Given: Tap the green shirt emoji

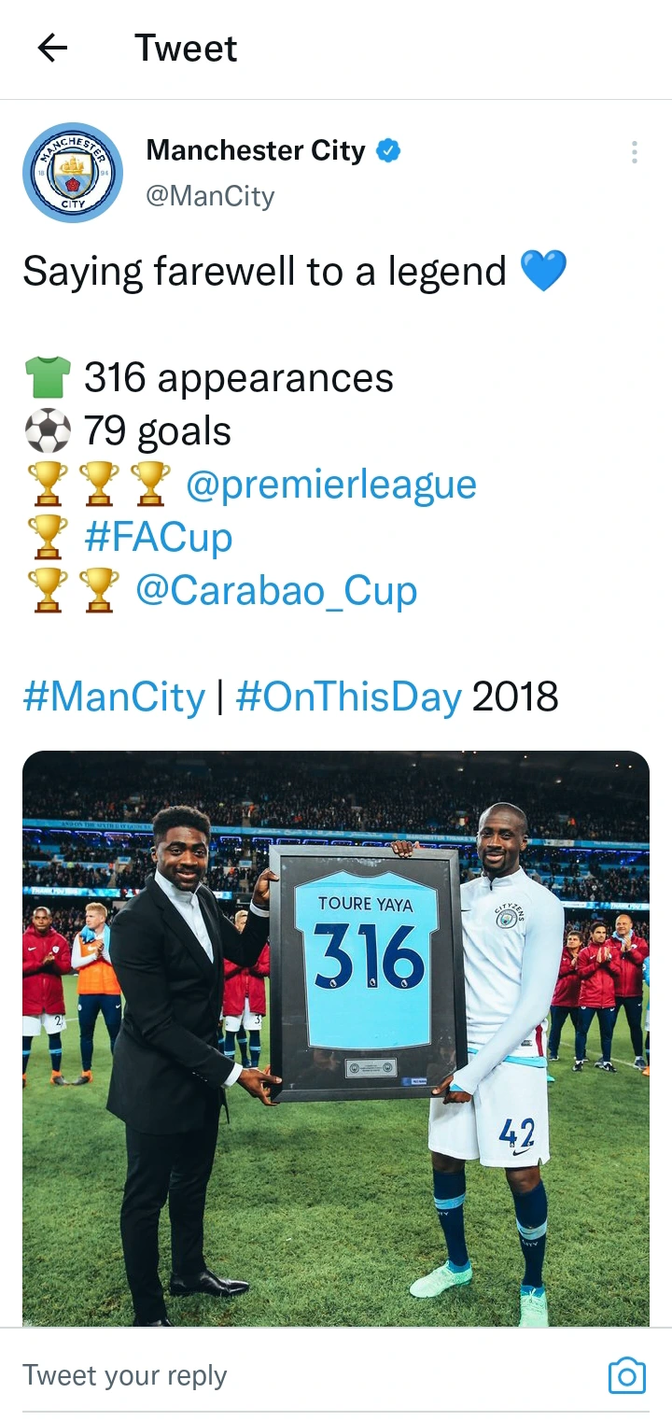Looking at the screenshot, I should (47, 378).
